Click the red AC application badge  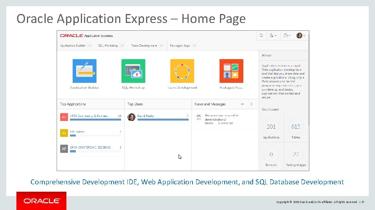coord(64,117)
